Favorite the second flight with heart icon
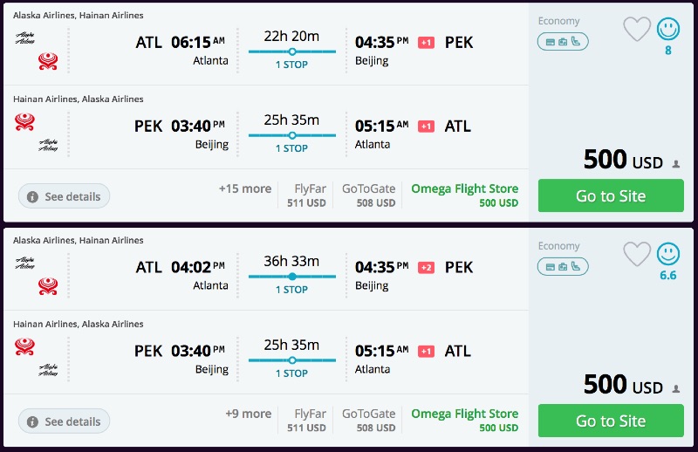698x452 pixels. tap(637, 255)
